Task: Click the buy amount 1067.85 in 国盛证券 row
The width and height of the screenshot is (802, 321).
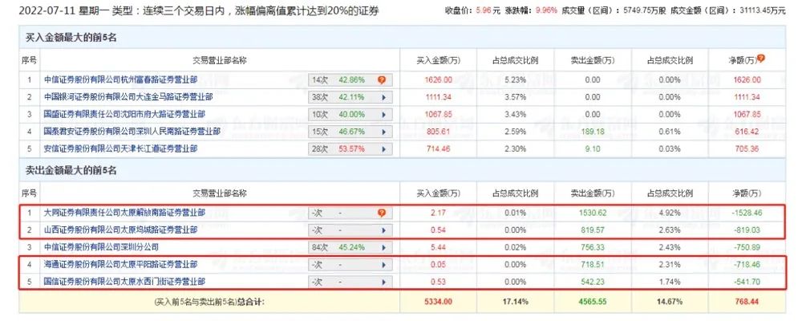Action: [439, 115]
